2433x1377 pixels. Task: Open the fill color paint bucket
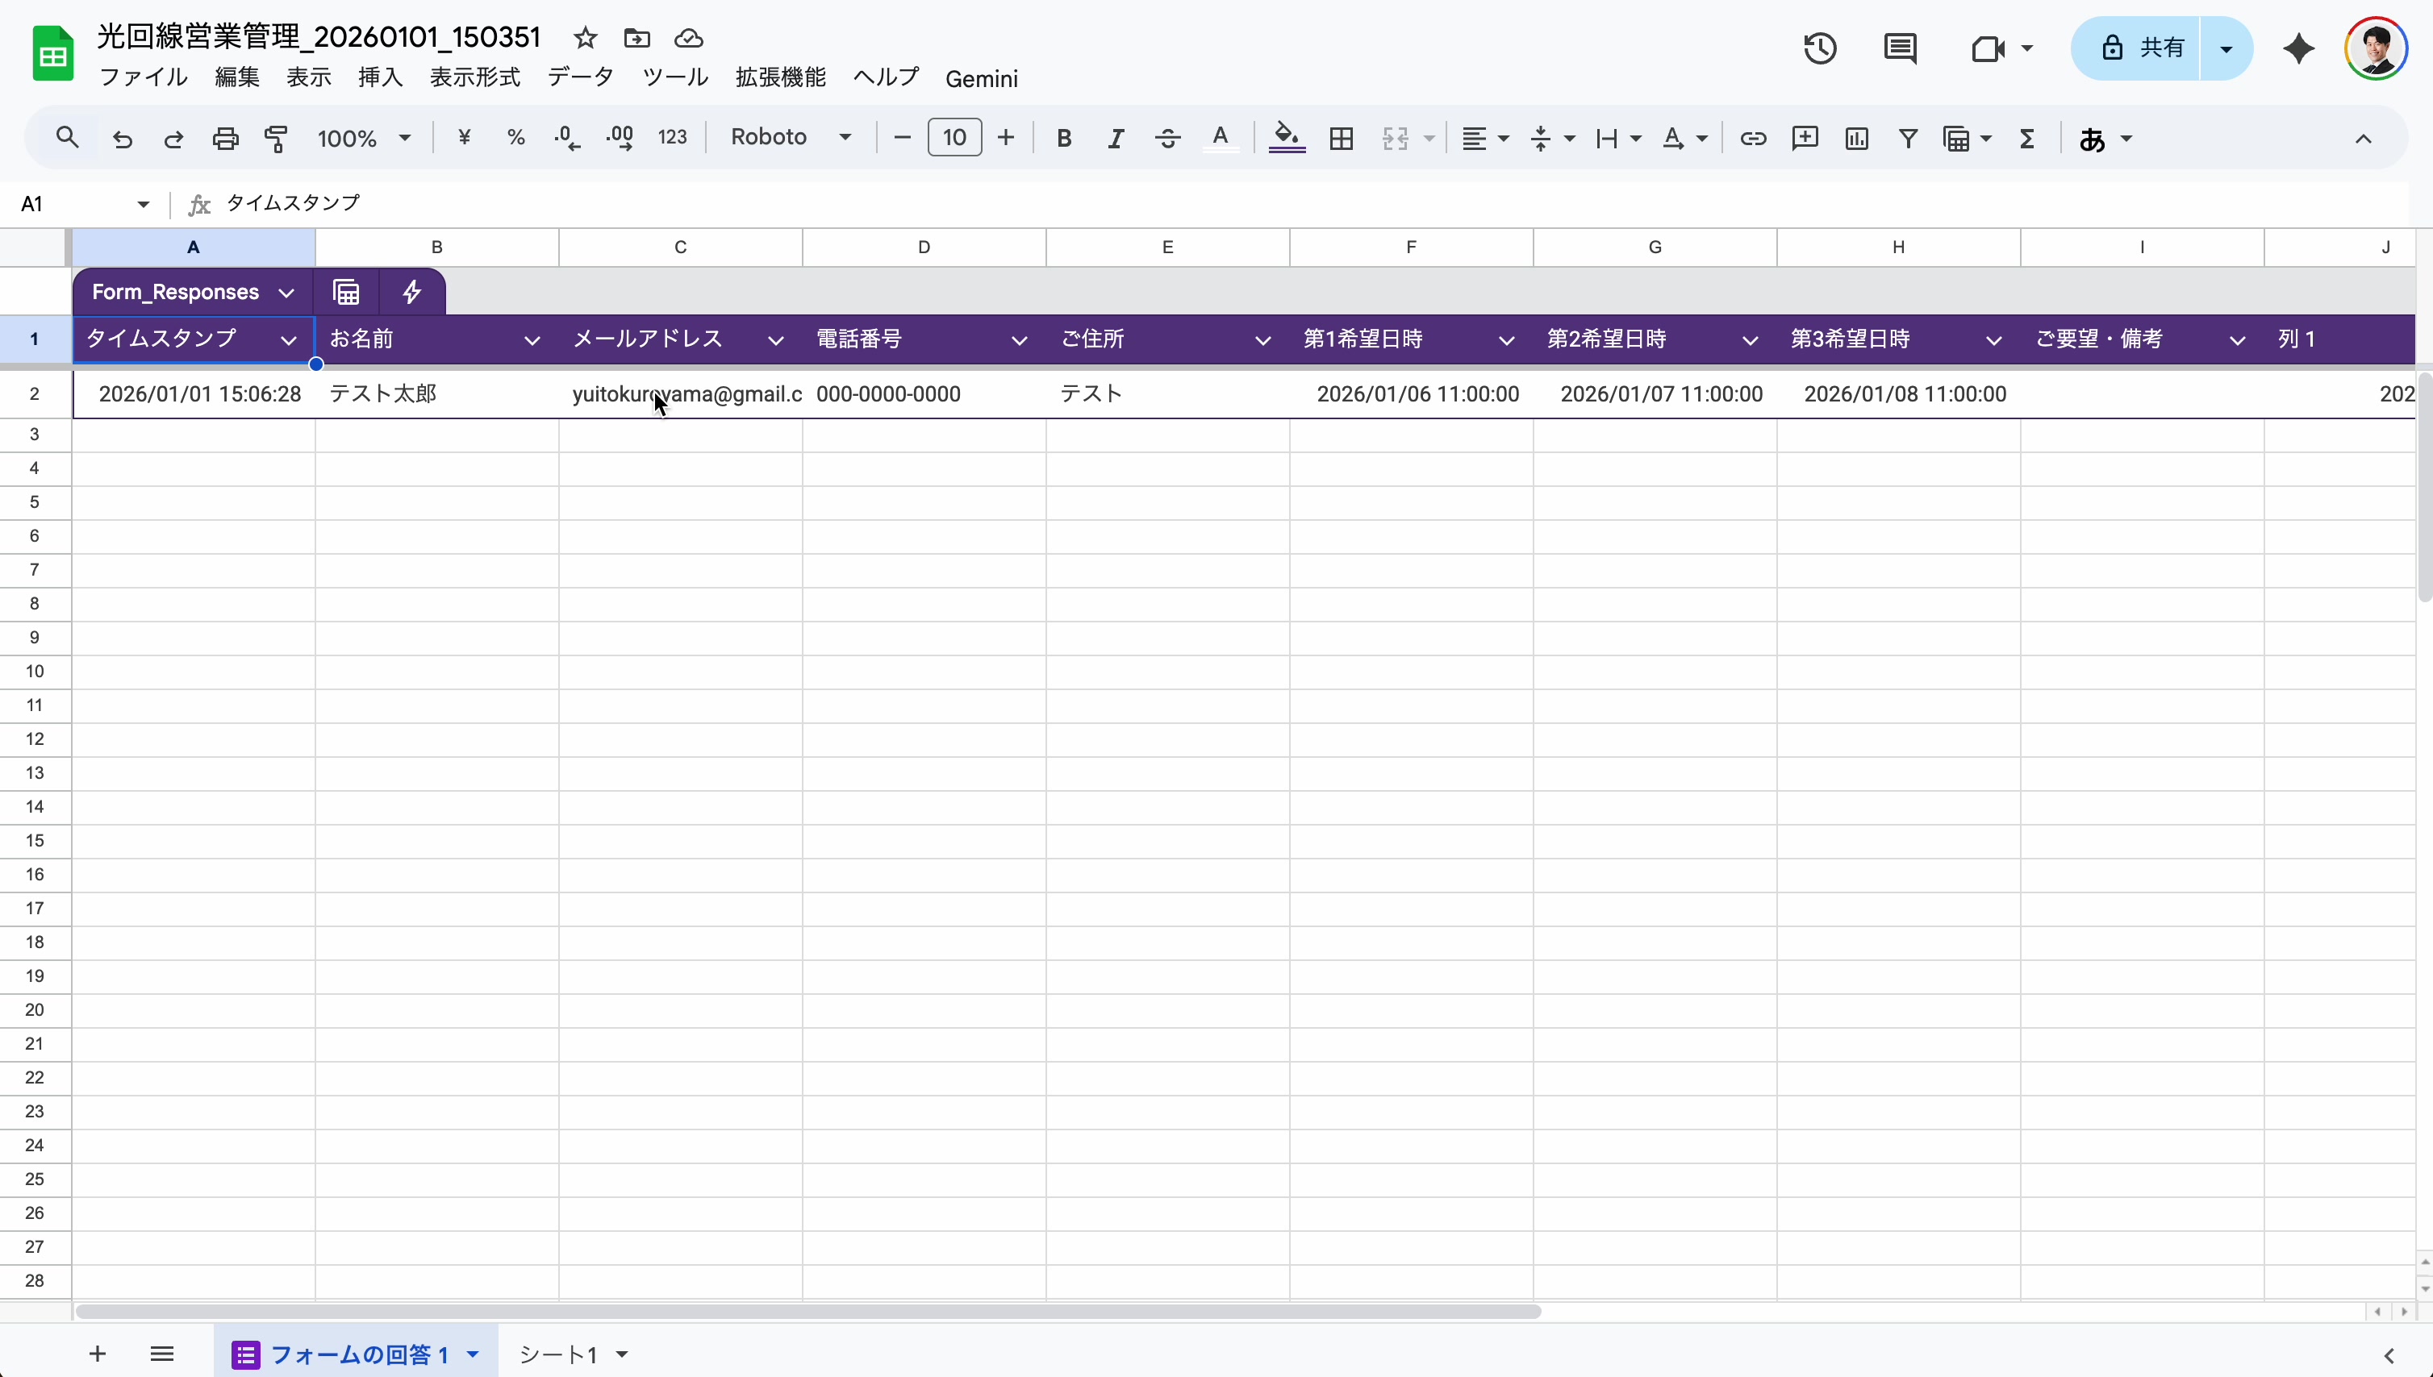pyautogui.click(x=1286, y=139)
